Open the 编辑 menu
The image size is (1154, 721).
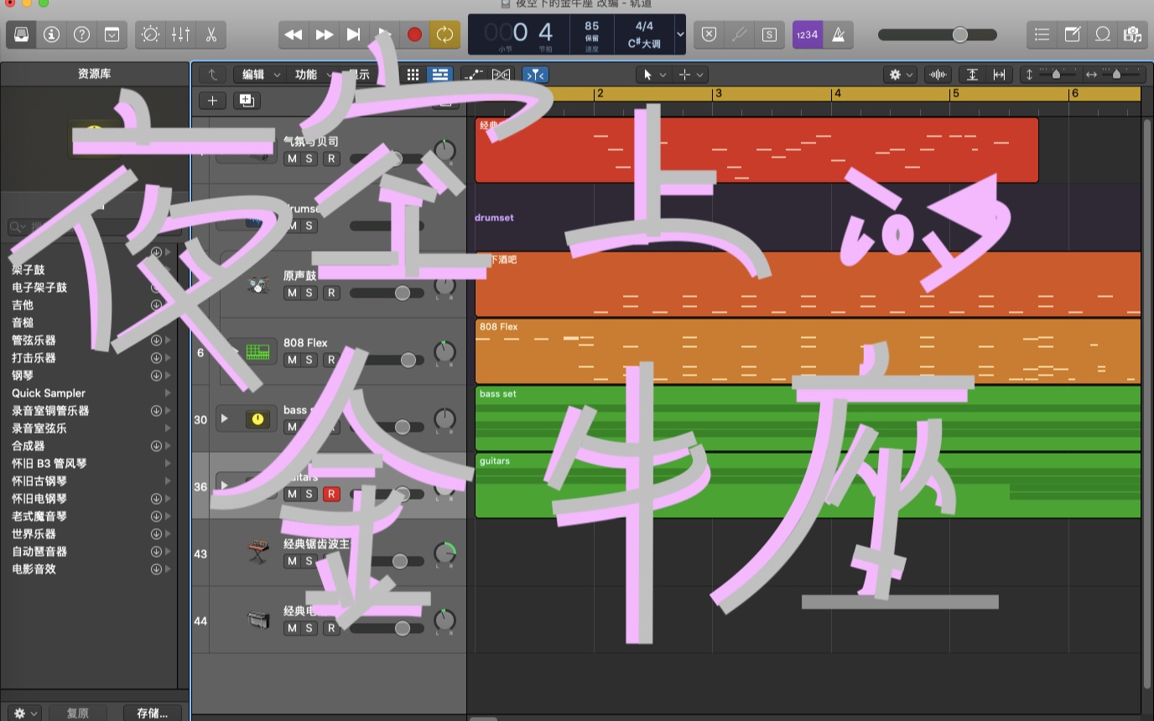coord(260,75)
